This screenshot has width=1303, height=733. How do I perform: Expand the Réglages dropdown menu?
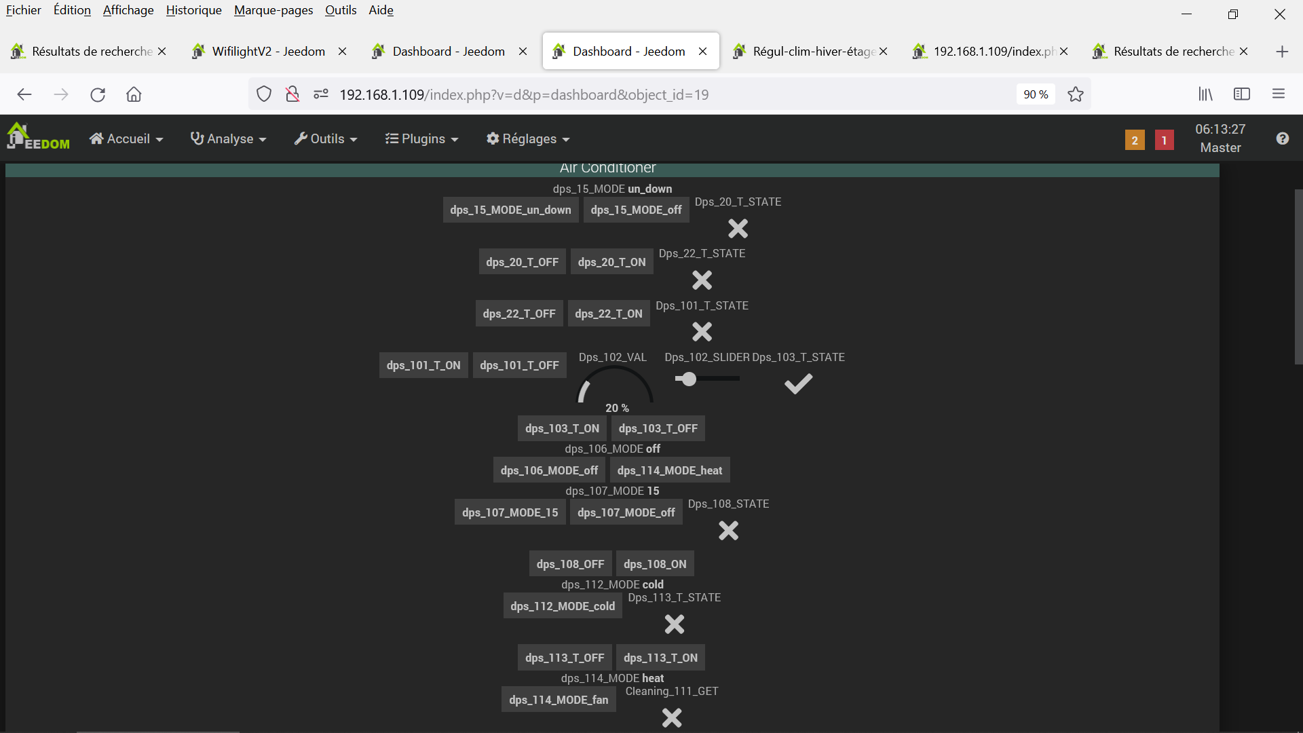[x=528, y=138]
